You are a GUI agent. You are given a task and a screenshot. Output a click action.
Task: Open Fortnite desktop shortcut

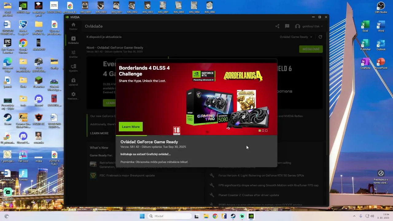pos(23,175)
